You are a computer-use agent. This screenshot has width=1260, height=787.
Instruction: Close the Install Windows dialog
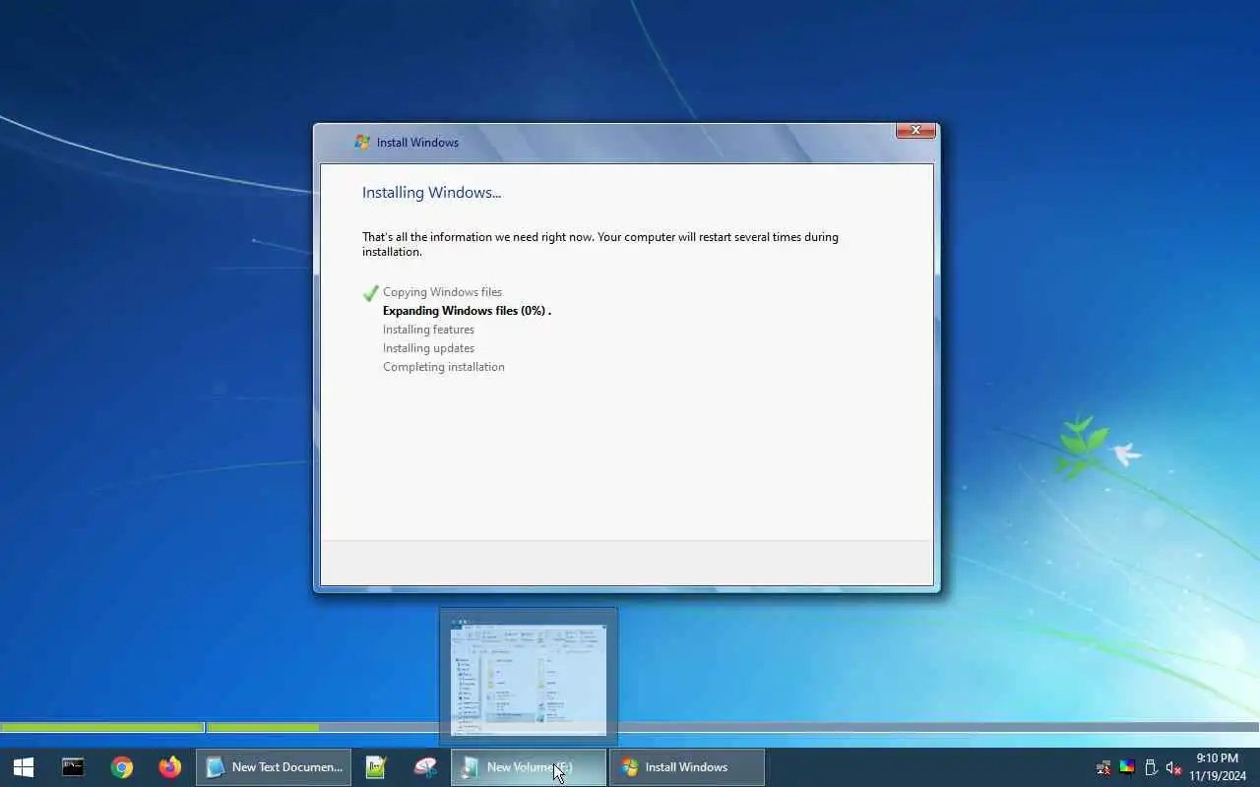coord(915,130)
